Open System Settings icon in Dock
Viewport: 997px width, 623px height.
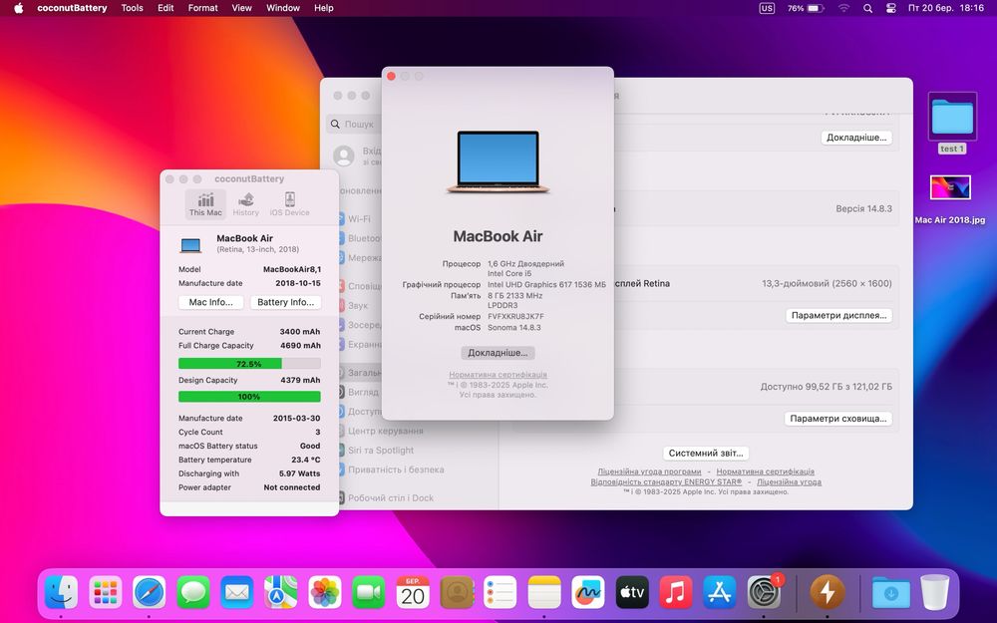(x=764, y=592)
